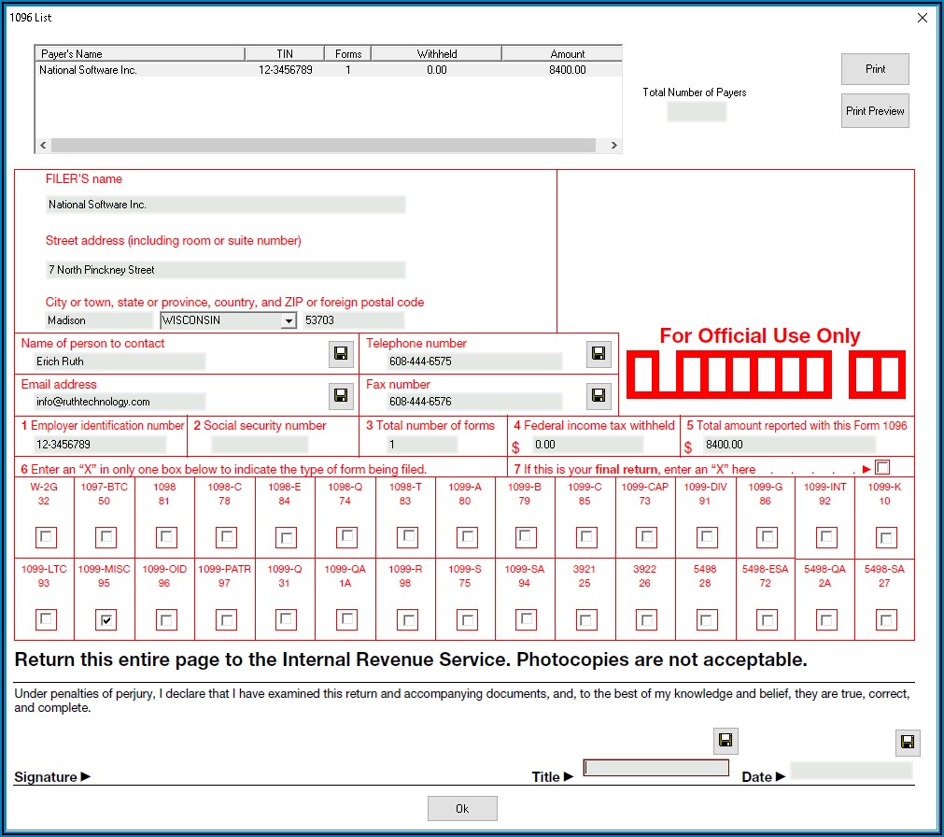The image size is (944, 837).
Task: Confirm with the Ok button
Action: click(462, 808)
